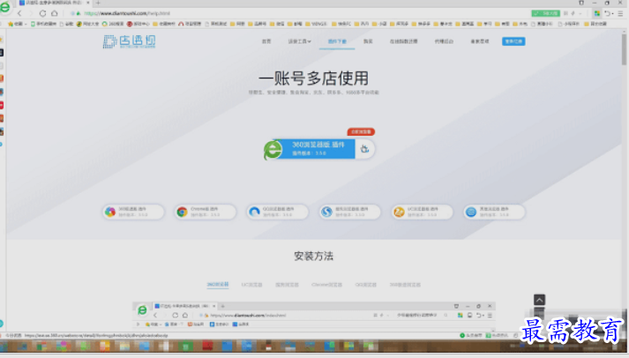Open the 运营工具 dropdown in site navigation

[x=299, y=41]
